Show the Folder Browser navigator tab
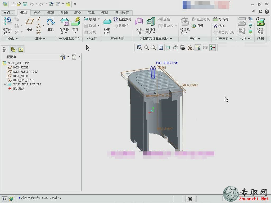 tap(13, 49)
